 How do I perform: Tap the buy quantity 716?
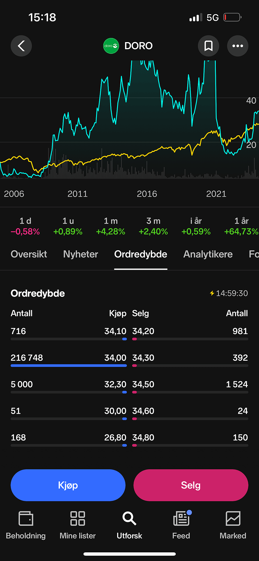click(18, 331)
